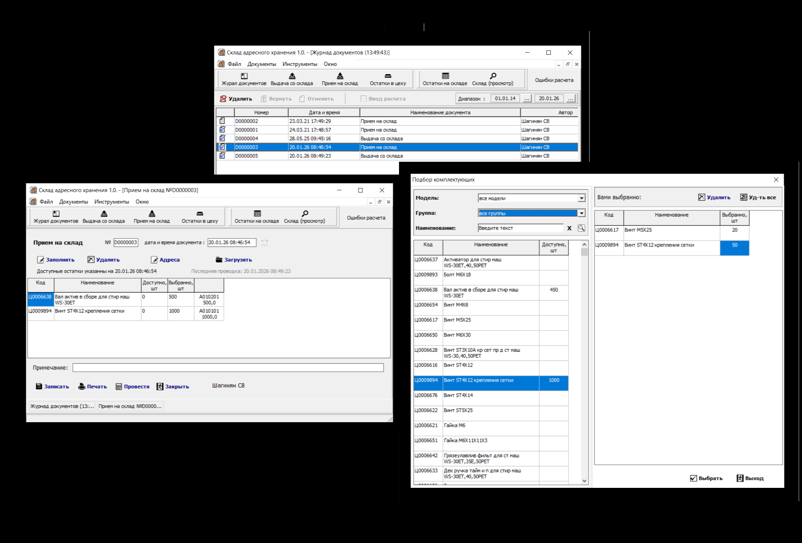Open date picker next to 20.01.26 range end
This screenshot has width=802, height=543.
571,99
